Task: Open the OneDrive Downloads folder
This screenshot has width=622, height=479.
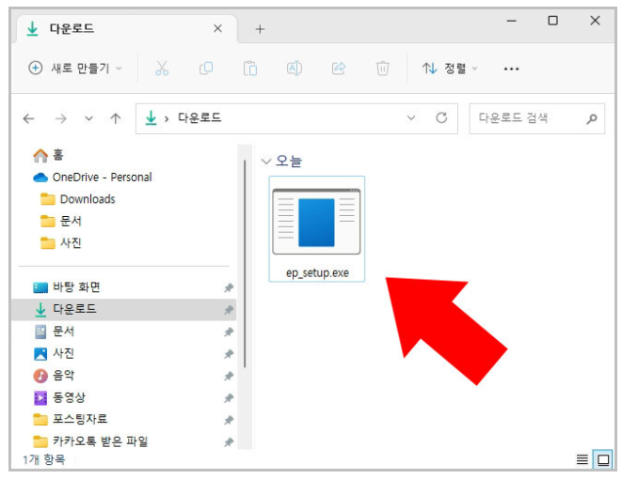Action: point(78,199)
